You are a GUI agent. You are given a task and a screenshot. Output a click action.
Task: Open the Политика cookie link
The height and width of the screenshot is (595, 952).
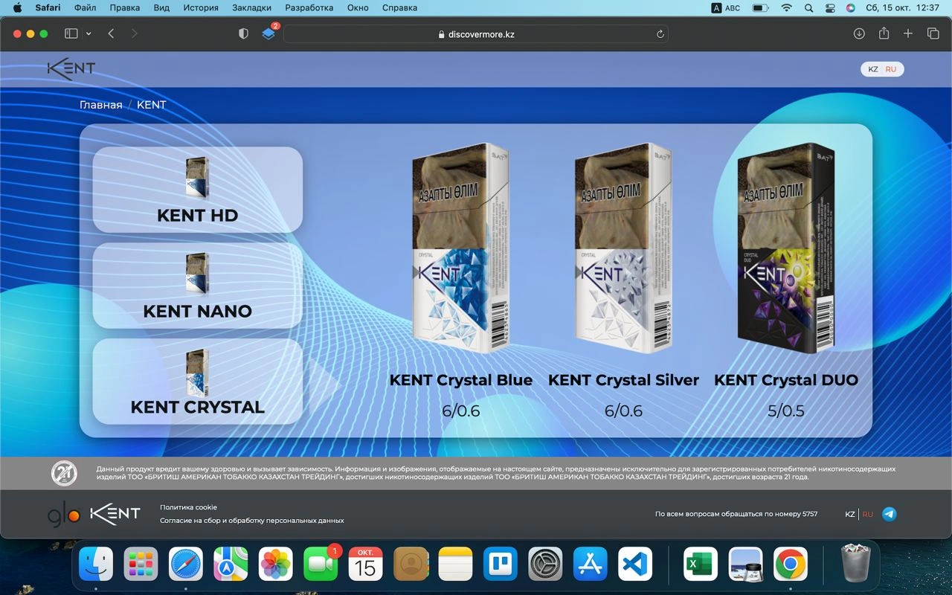[188, 507]
